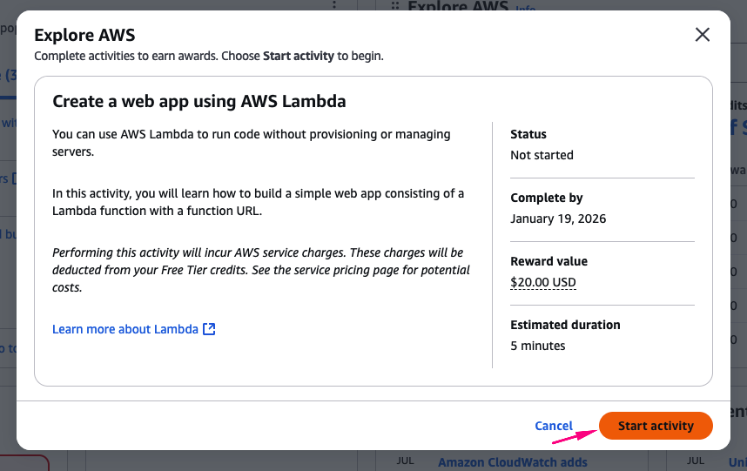Click the $20.00 USD reward value
Screen dimensions: 747x471
[x=542, y=282]
